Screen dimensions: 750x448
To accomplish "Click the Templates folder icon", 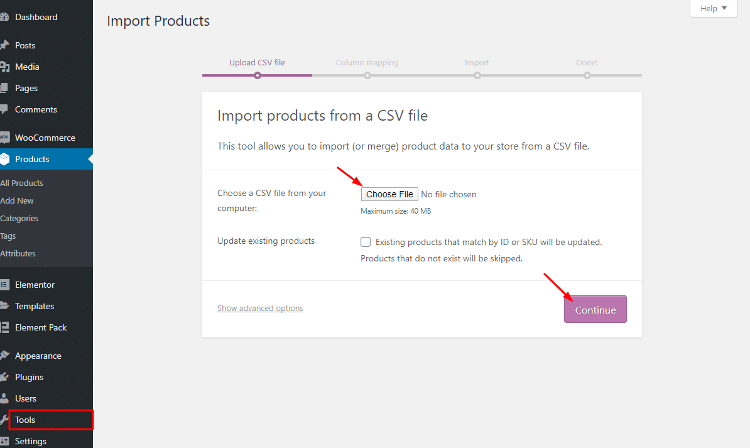I will point(4,306).
